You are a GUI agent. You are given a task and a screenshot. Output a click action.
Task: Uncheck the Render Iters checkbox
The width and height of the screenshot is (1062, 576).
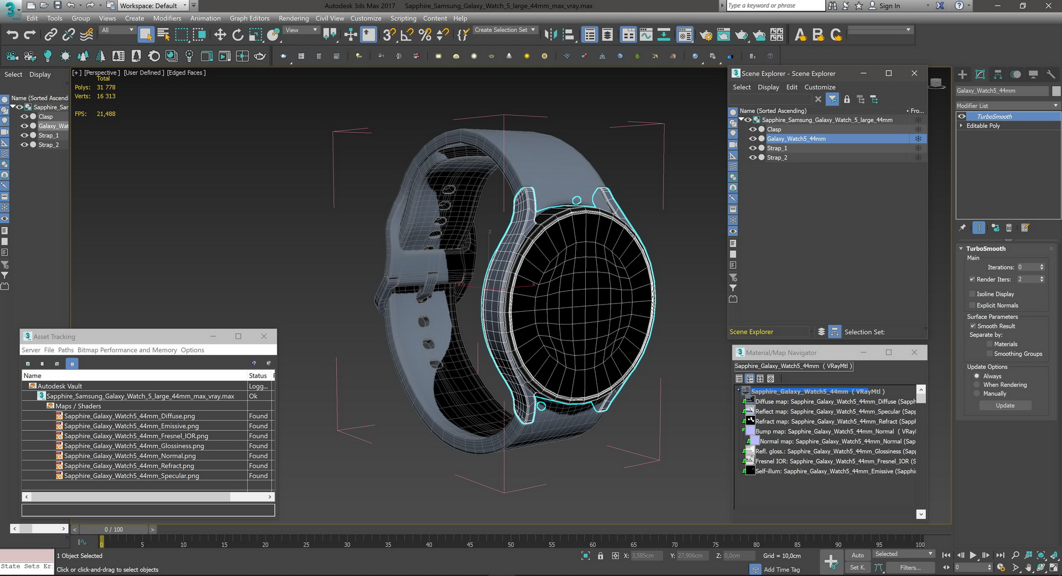tap(972, 279)
